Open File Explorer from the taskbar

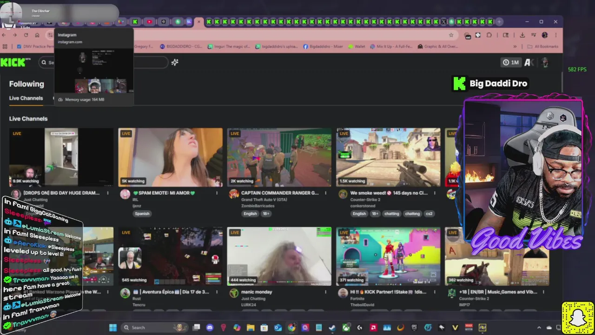(x=250, y=328)
